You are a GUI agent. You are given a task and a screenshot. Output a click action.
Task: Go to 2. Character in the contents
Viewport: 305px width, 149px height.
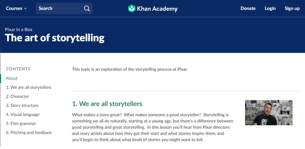pos(18,96)
